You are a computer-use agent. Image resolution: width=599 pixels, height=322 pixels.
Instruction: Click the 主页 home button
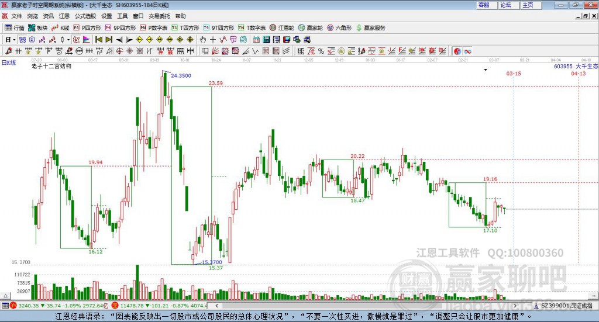tap(531, 5)
